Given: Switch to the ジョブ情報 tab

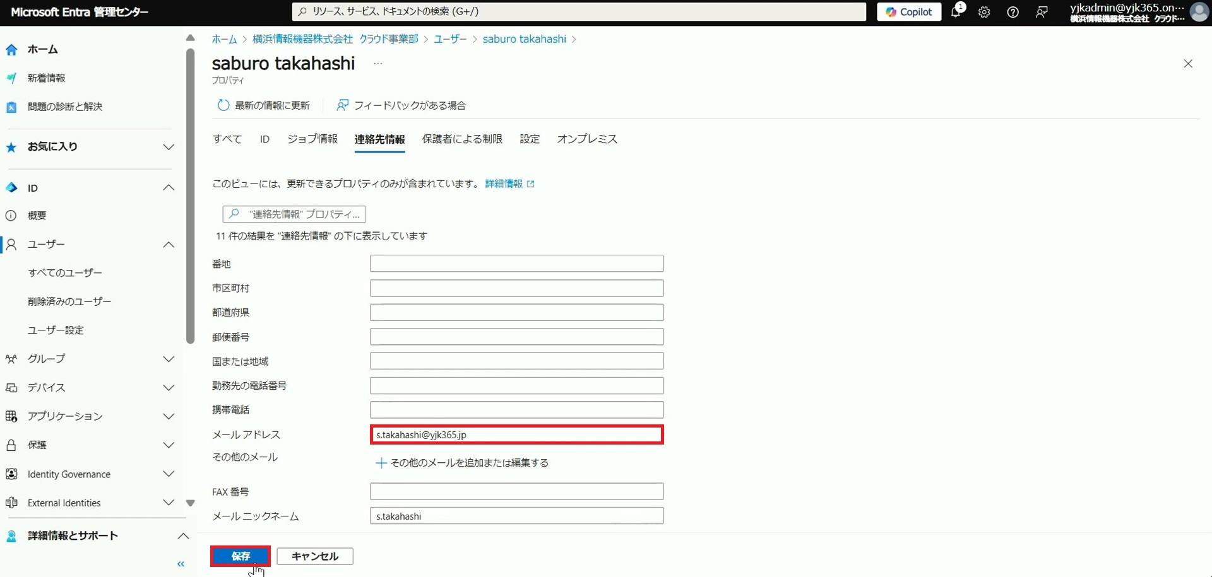Looking at the screenshot, I should point(312,139).
